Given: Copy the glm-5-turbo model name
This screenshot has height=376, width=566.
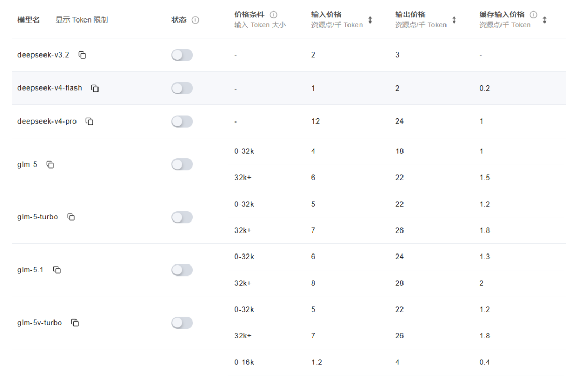Looking at the screenshot, I should coord(71,217).
